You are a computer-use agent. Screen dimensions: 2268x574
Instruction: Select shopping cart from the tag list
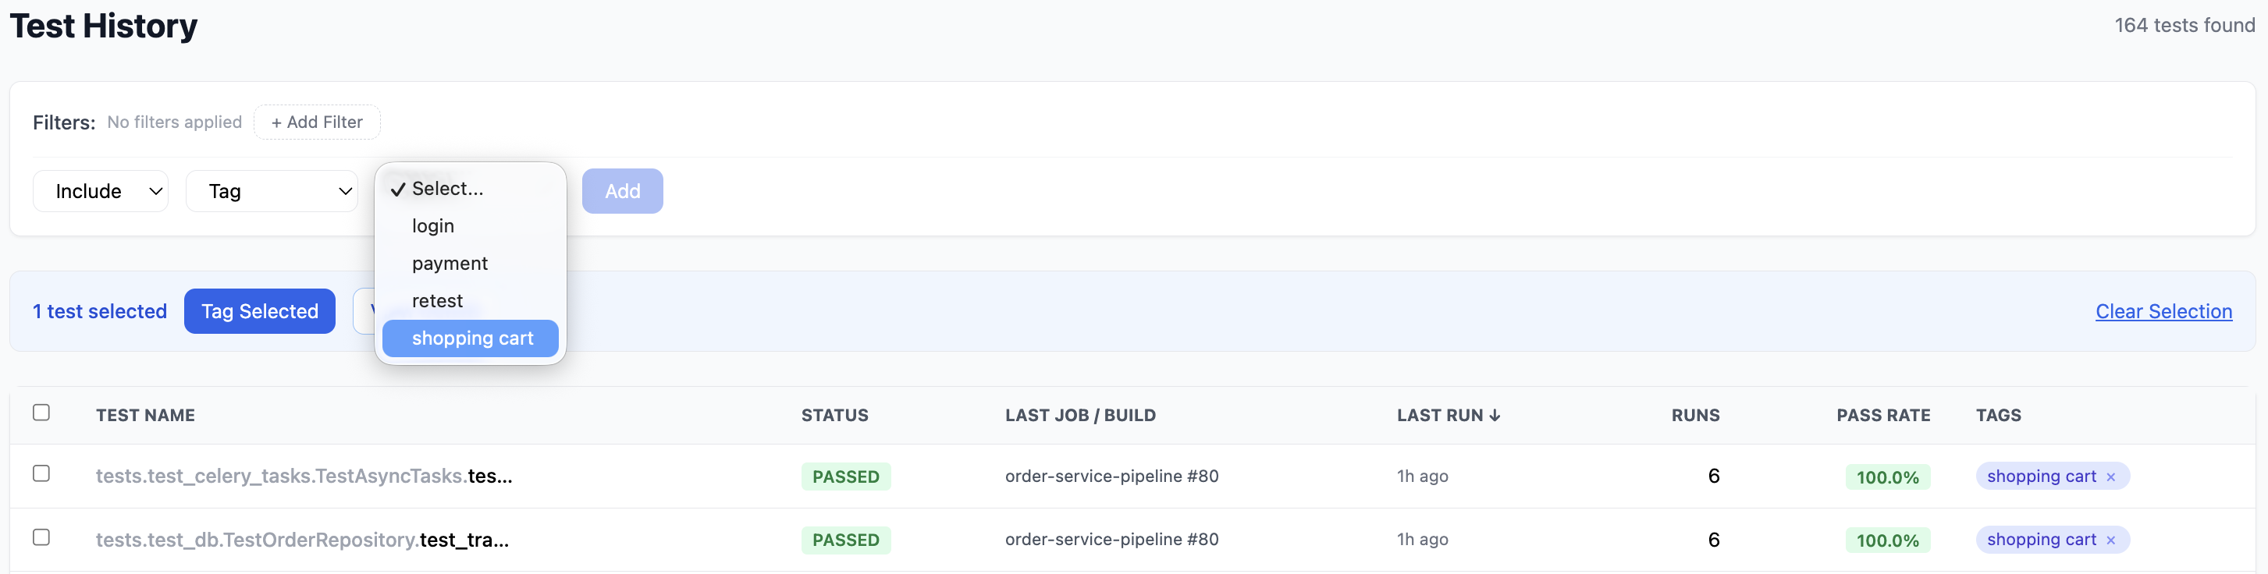tap(470, 338)
